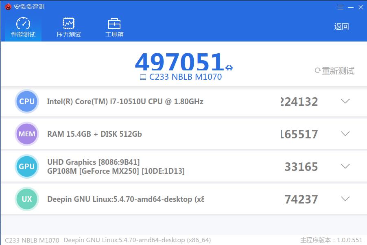This screenshot has width=367, height=245.
Task: Click the GPU circle icon
Action: click(x=27, y=166)
